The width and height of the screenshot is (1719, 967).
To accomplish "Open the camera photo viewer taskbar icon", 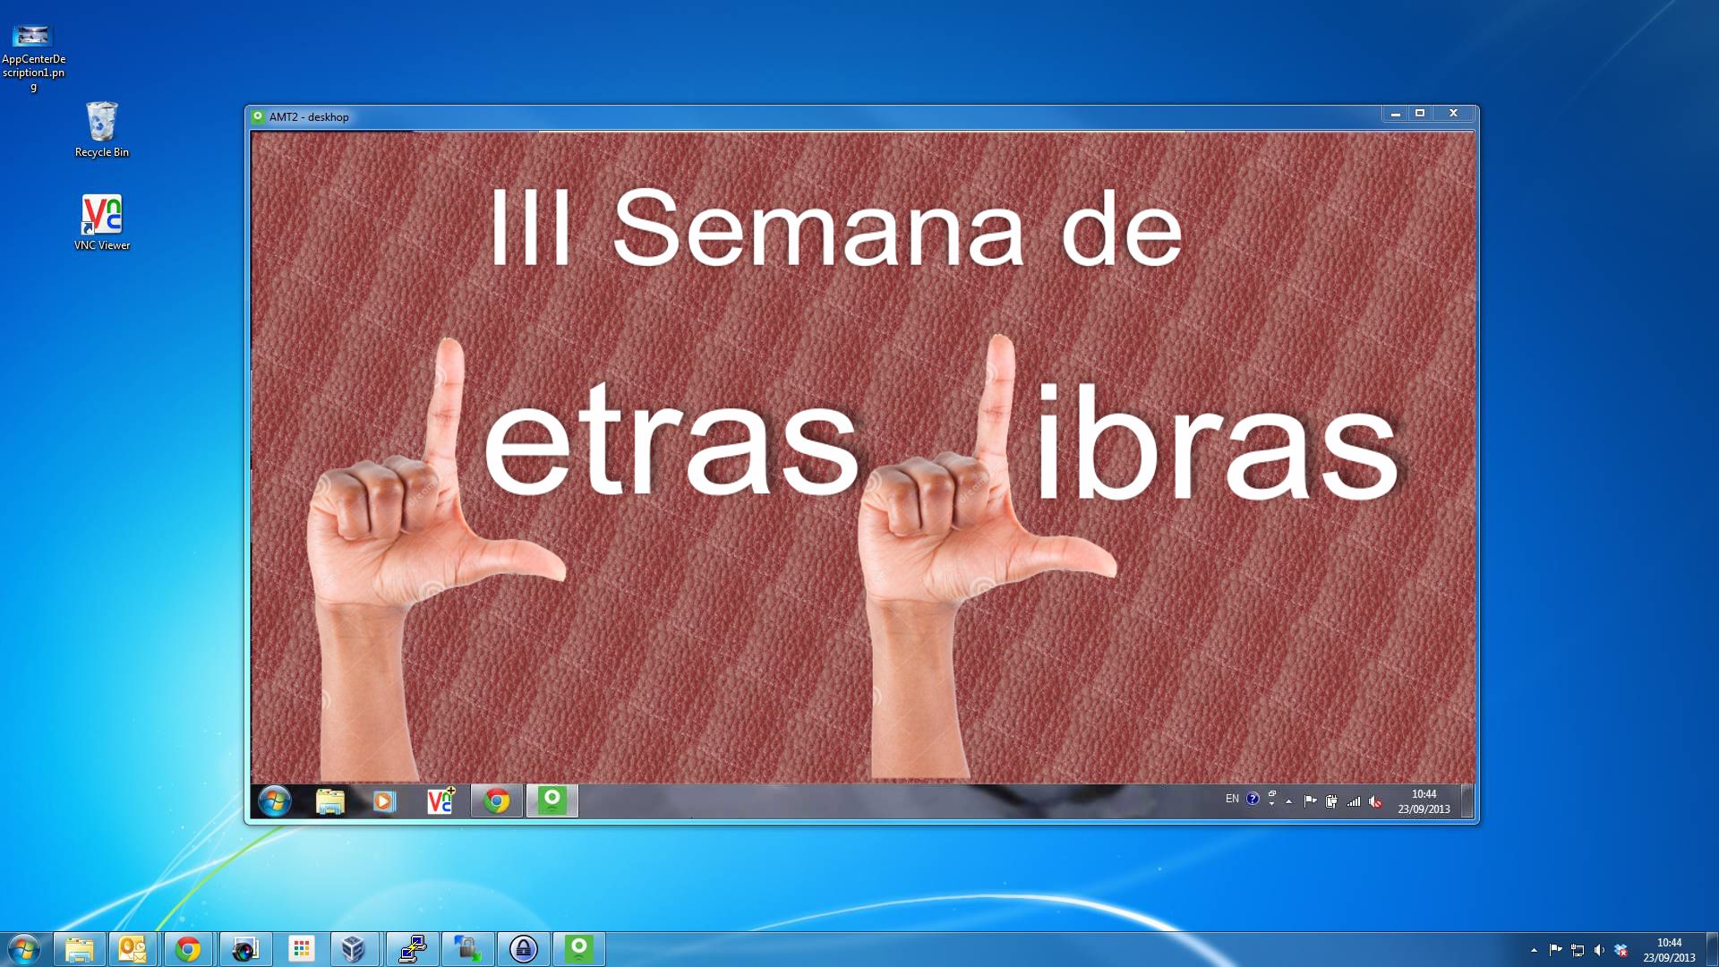I will 244,949.
